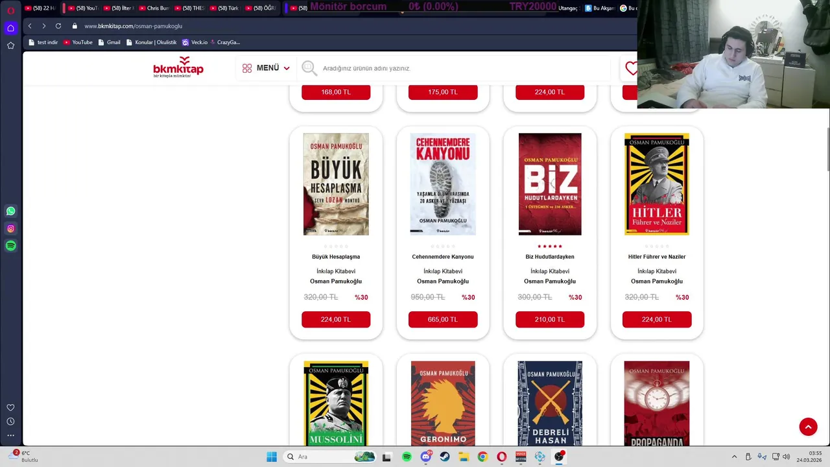Go back with the browser back arrow
The width and height of the screenshot is (830, 467).
30,26
